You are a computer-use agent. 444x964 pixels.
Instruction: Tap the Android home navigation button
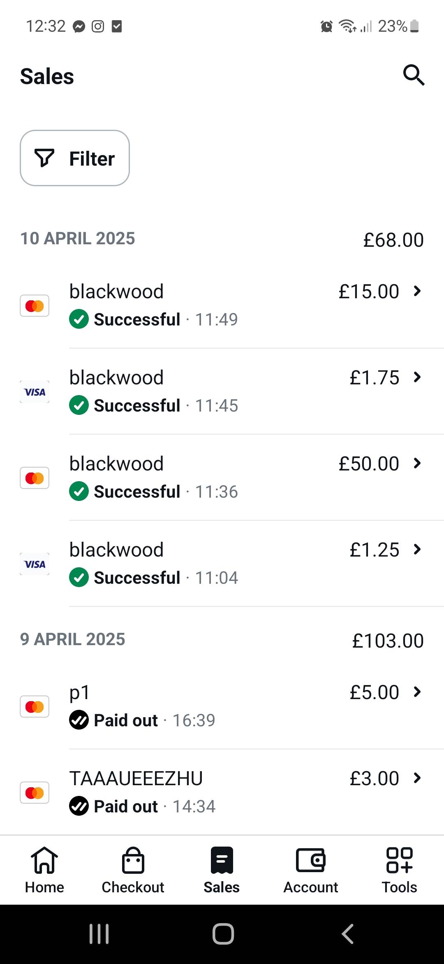click(x=223, y=934)
